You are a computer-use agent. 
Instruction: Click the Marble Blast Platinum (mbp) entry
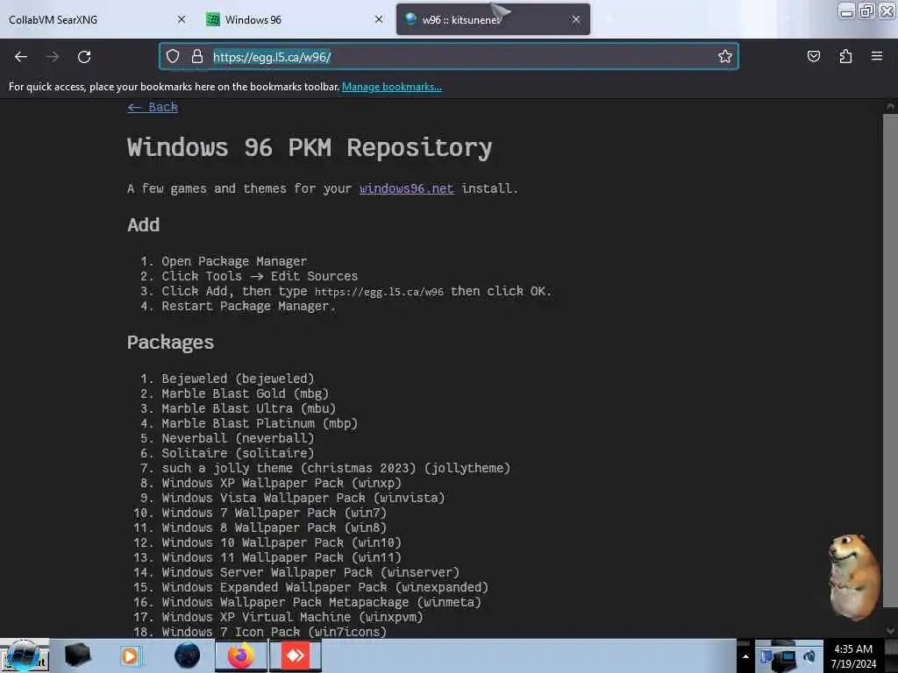(260, 423)
